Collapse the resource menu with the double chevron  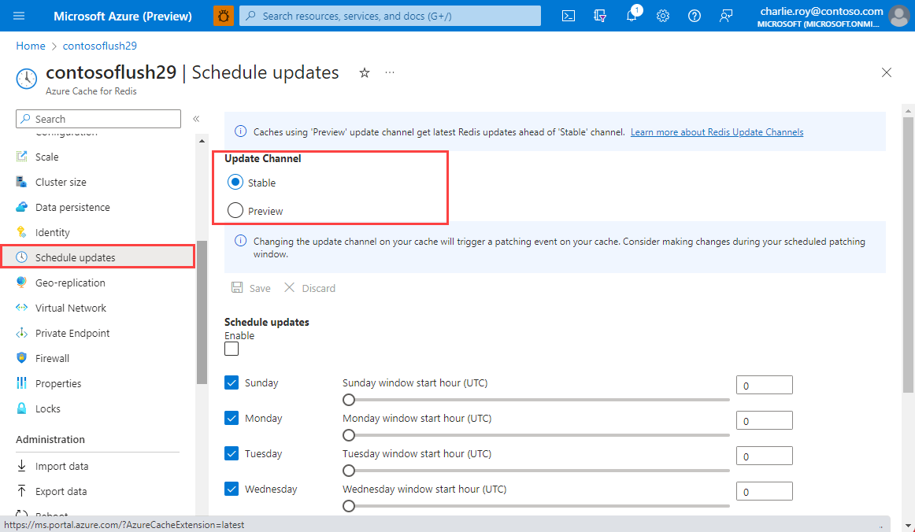[x=195, y=119]
